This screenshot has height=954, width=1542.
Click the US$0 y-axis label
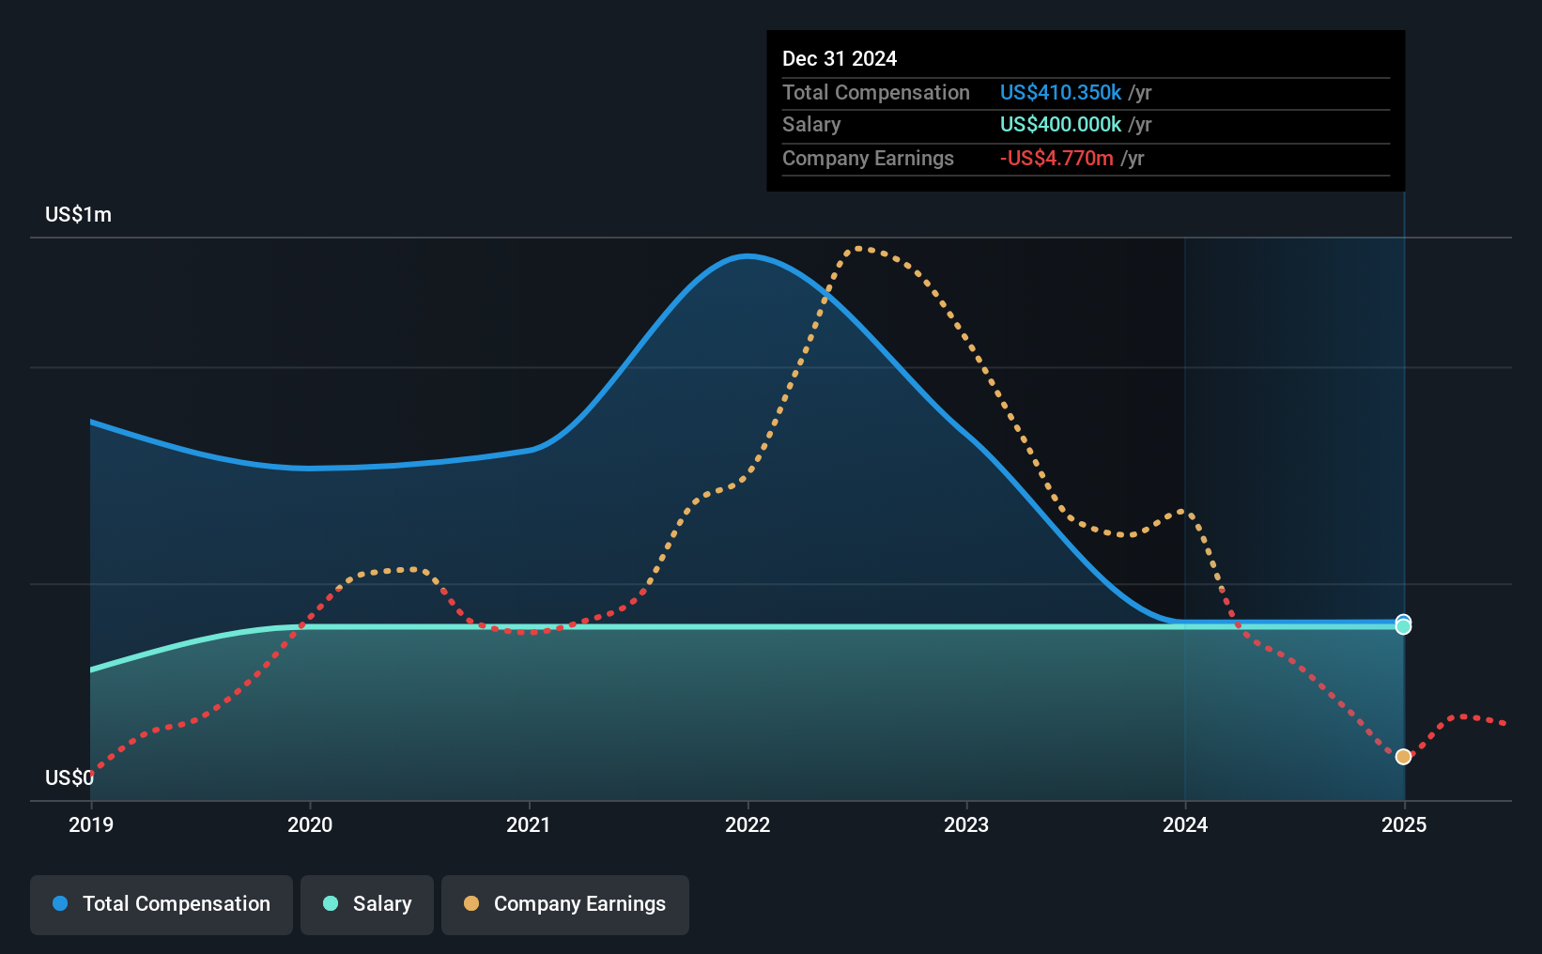coord(69,777)
